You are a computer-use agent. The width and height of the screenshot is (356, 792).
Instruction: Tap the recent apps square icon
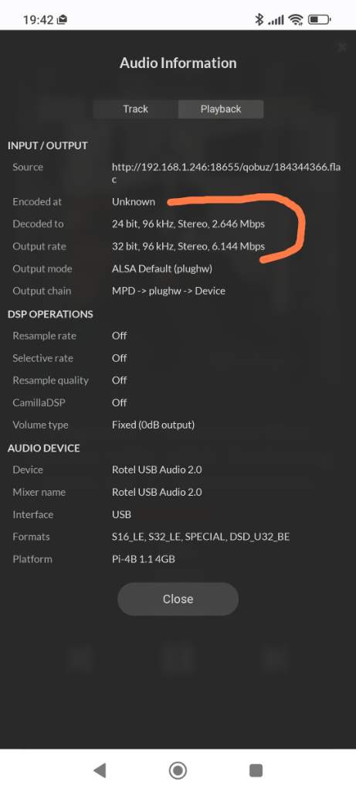pos(256,770)
